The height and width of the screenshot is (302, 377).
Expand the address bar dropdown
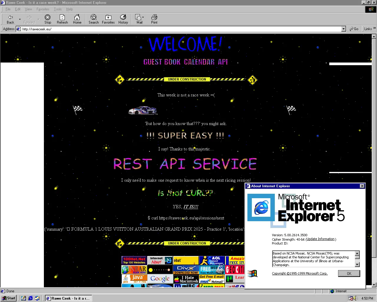pyautogui.click(x=343, y=29)
